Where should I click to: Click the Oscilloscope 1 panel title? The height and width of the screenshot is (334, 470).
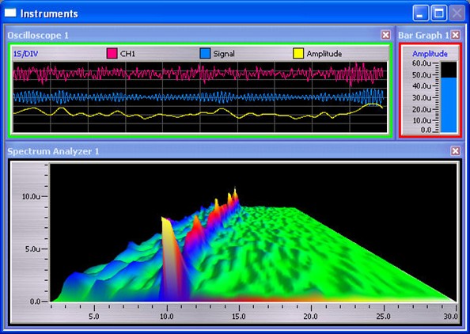click(x=38, y=36)
